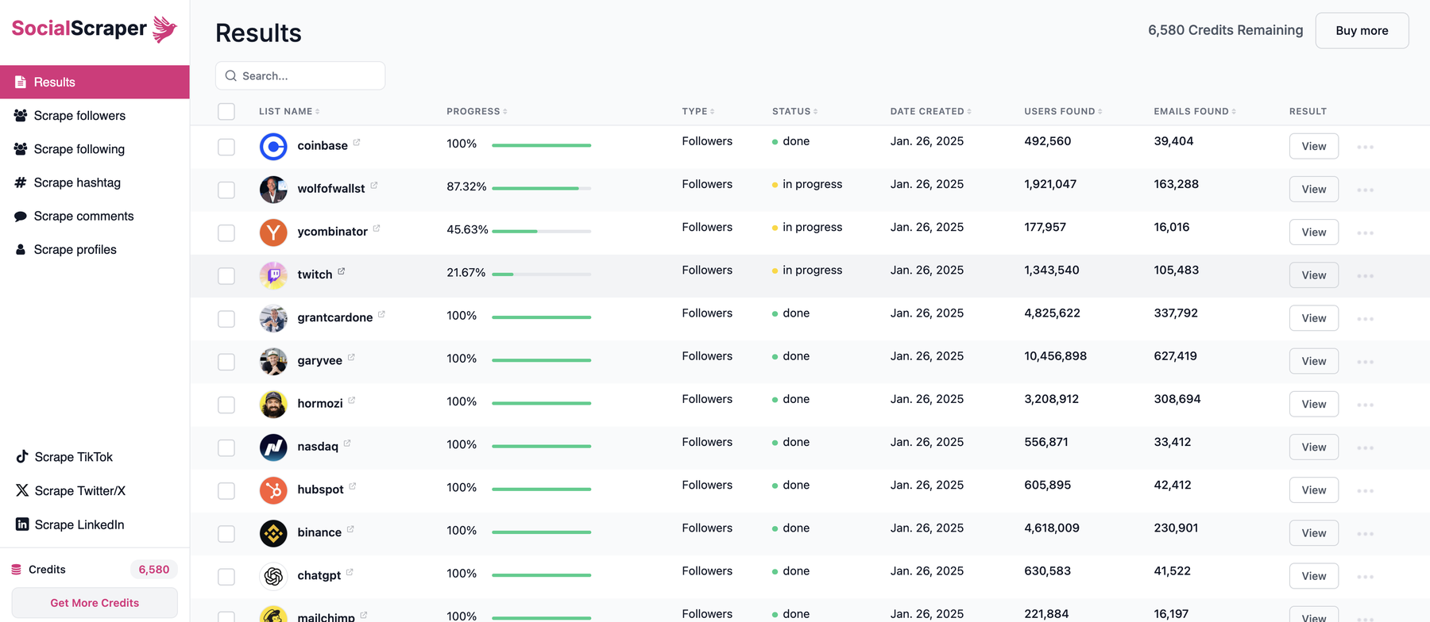Sort by Date Created column
The width and height of the screenshot is (1430, 622).
coord(930,111)
